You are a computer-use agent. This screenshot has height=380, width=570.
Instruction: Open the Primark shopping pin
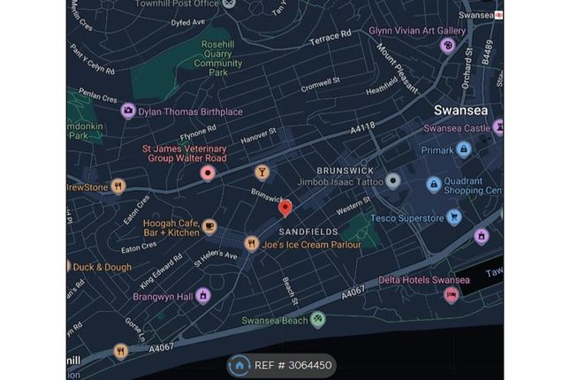463,149
